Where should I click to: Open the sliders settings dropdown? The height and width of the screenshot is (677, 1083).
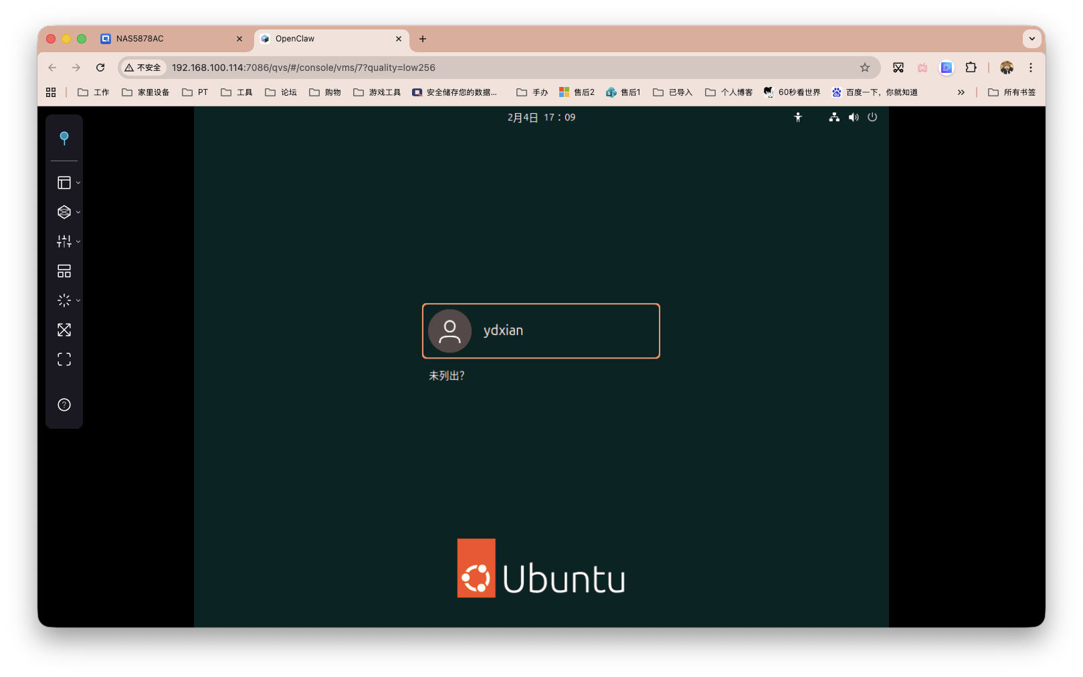[68, 241]
